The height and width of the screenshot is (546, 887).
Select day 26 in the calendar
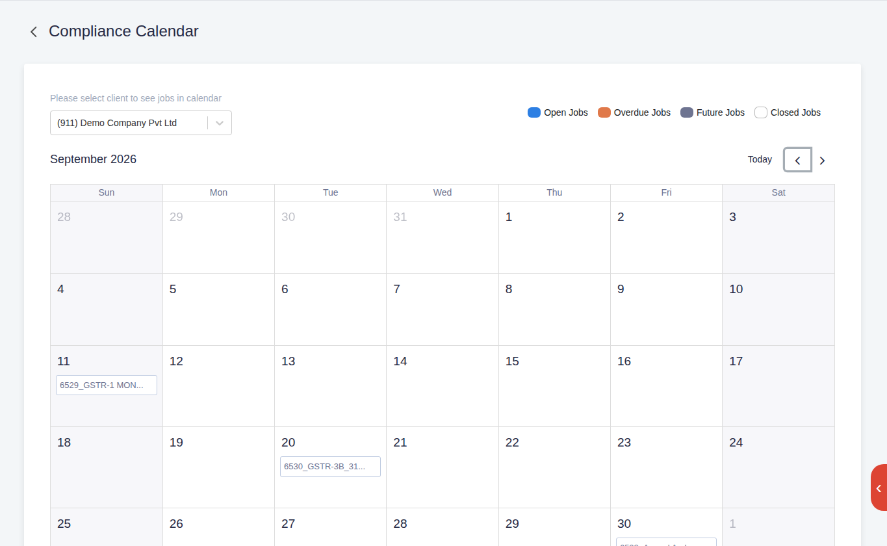click(x=177, y=524)
